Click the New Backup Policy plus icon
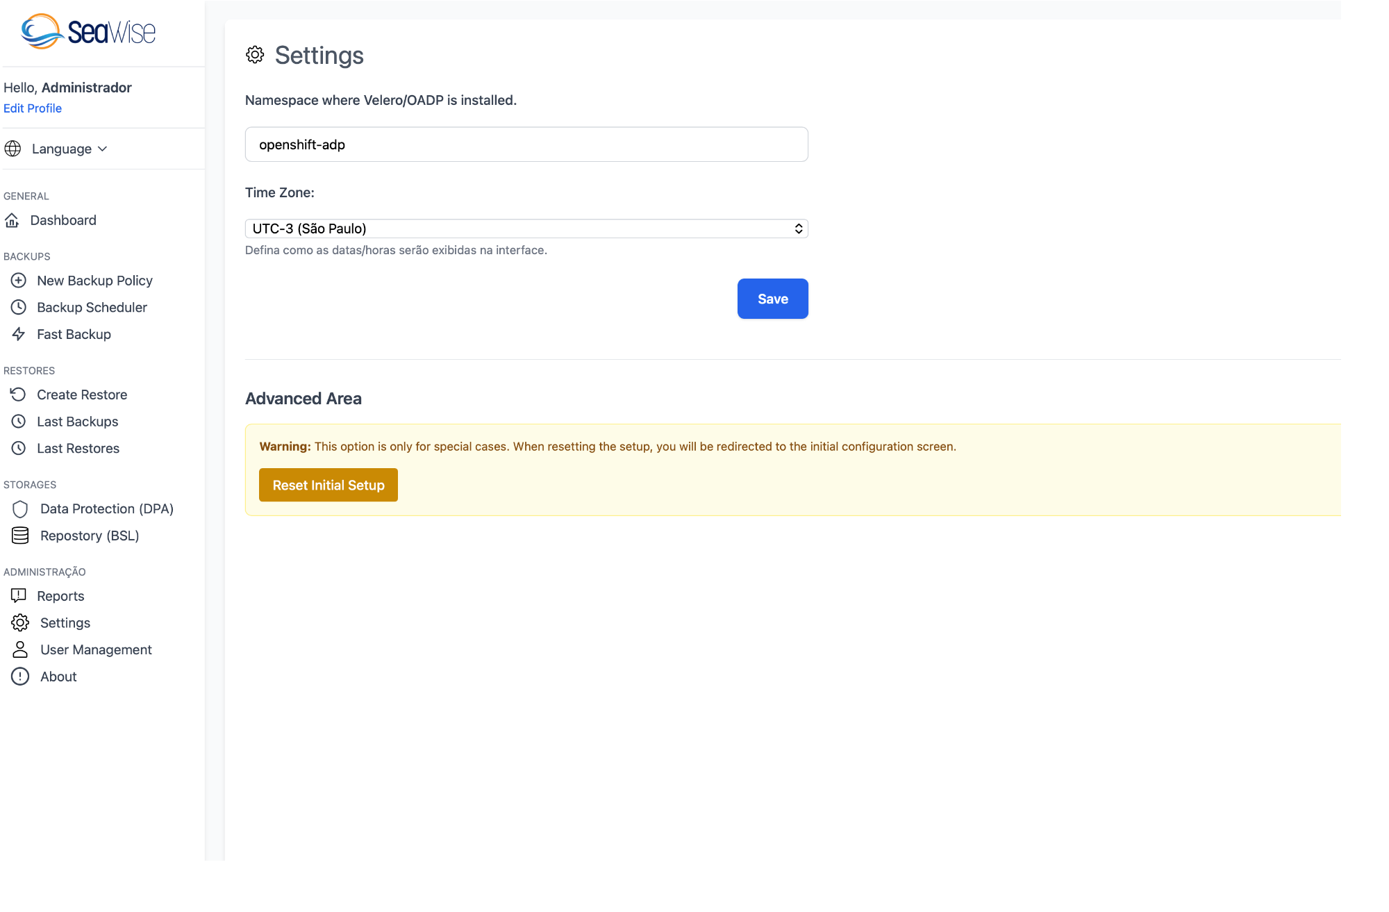 [19, 281]
